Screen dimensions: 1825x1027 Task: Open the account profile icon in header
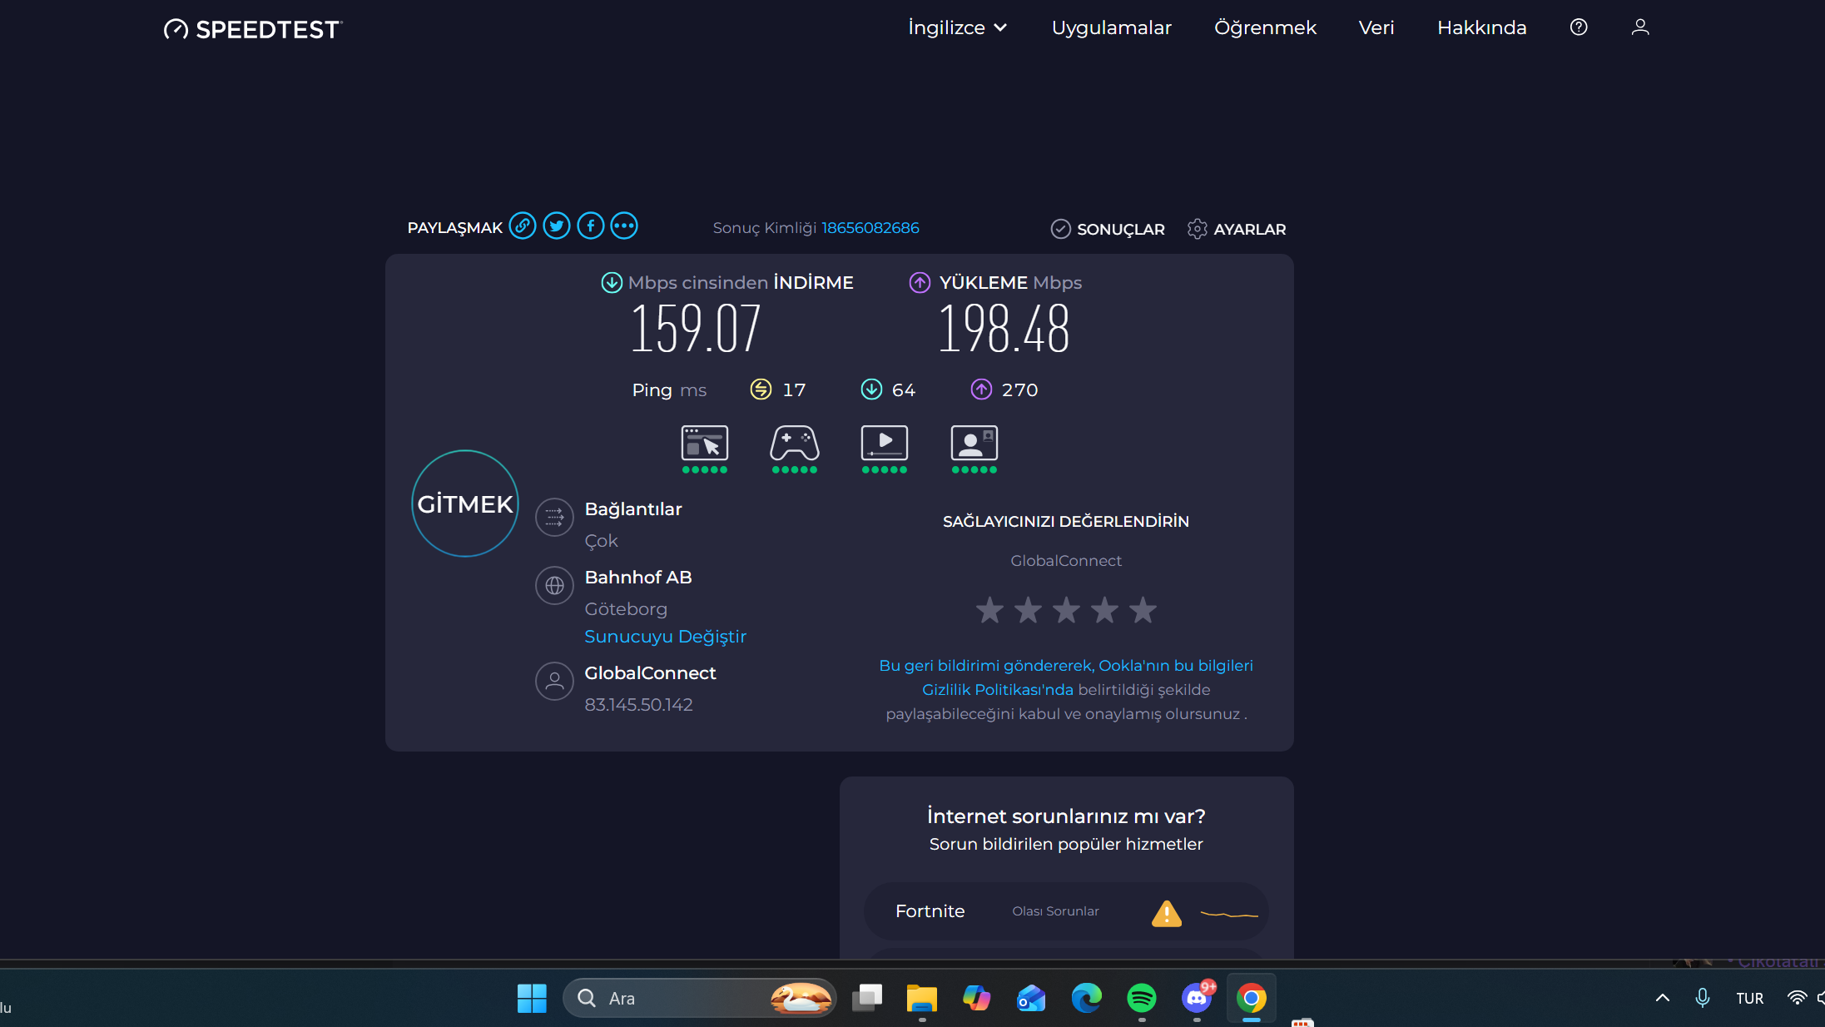click(x=1640, y=27)
